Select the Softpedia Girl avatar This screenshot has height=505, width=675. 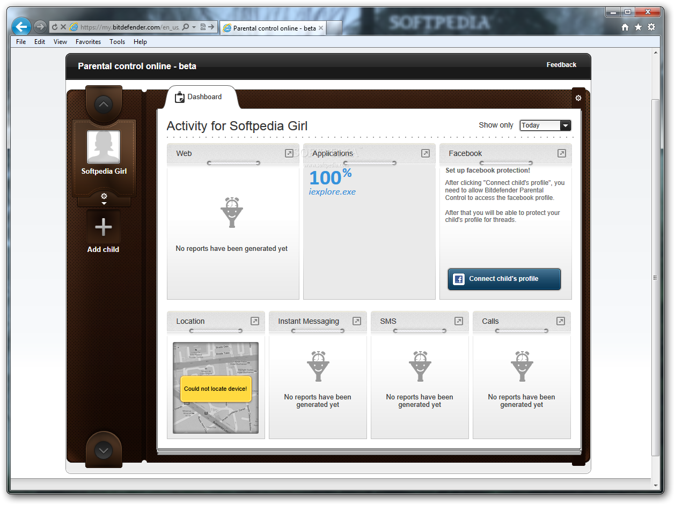[104, 147]
